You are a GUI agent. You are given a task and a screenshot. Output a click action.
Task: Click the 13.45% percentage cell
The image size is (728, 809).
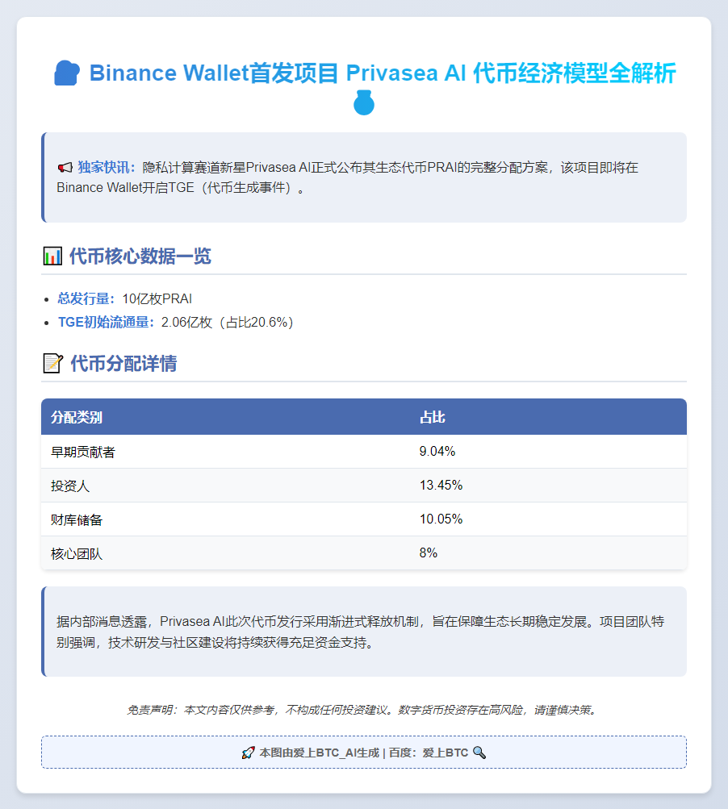441,486
